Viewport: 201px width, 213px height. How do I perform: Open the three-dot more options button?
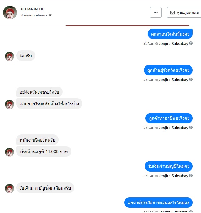[155, 12]
